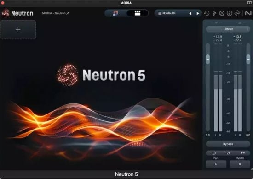Click the Pan value field C
253x179 pixels.
(x=216, y=164)
